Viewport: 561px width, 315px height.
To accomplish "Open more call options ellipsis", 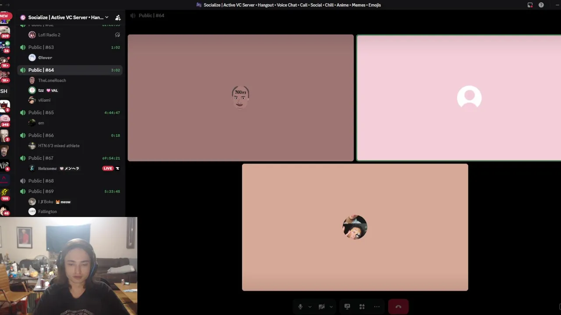I will (x=376, y=307).
